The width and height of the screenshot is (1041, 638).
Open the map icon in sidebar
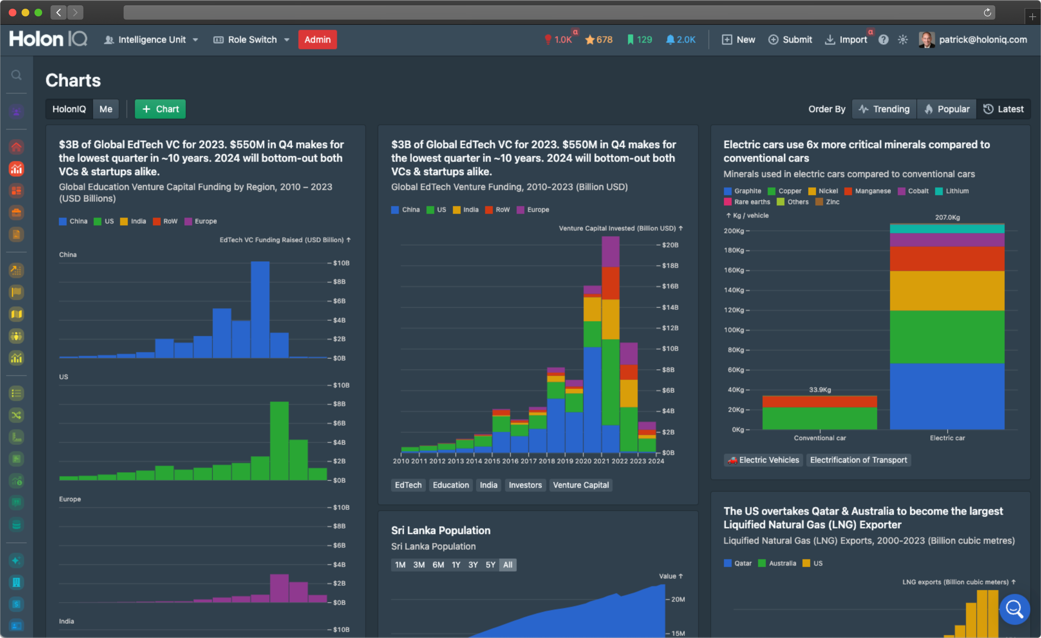16,314
